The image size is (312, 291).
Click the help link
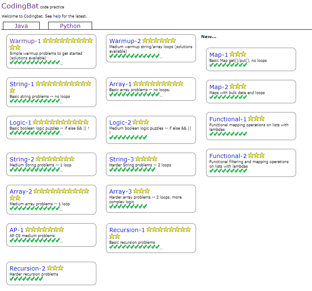(x=57, y=16)
